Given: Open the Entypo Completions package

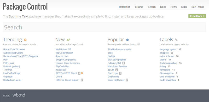Looking at the screenshot, I should pyautogui.click(x=66, y=60).
